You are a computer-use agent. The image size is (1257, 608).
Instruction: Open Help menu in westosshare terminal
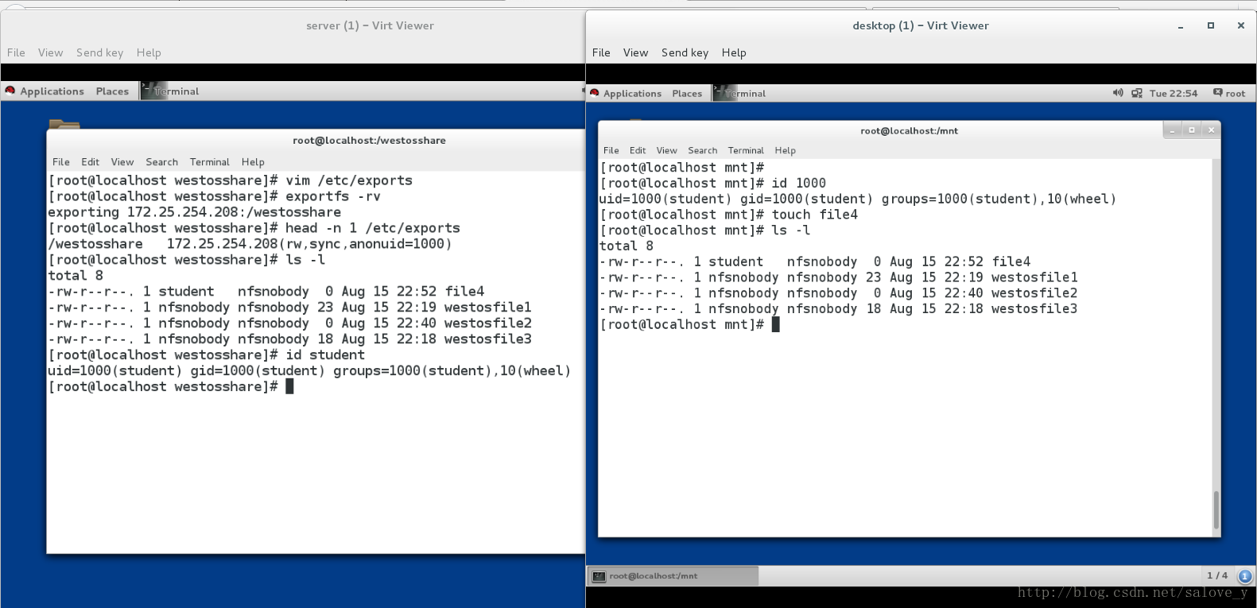coord(253,162)
